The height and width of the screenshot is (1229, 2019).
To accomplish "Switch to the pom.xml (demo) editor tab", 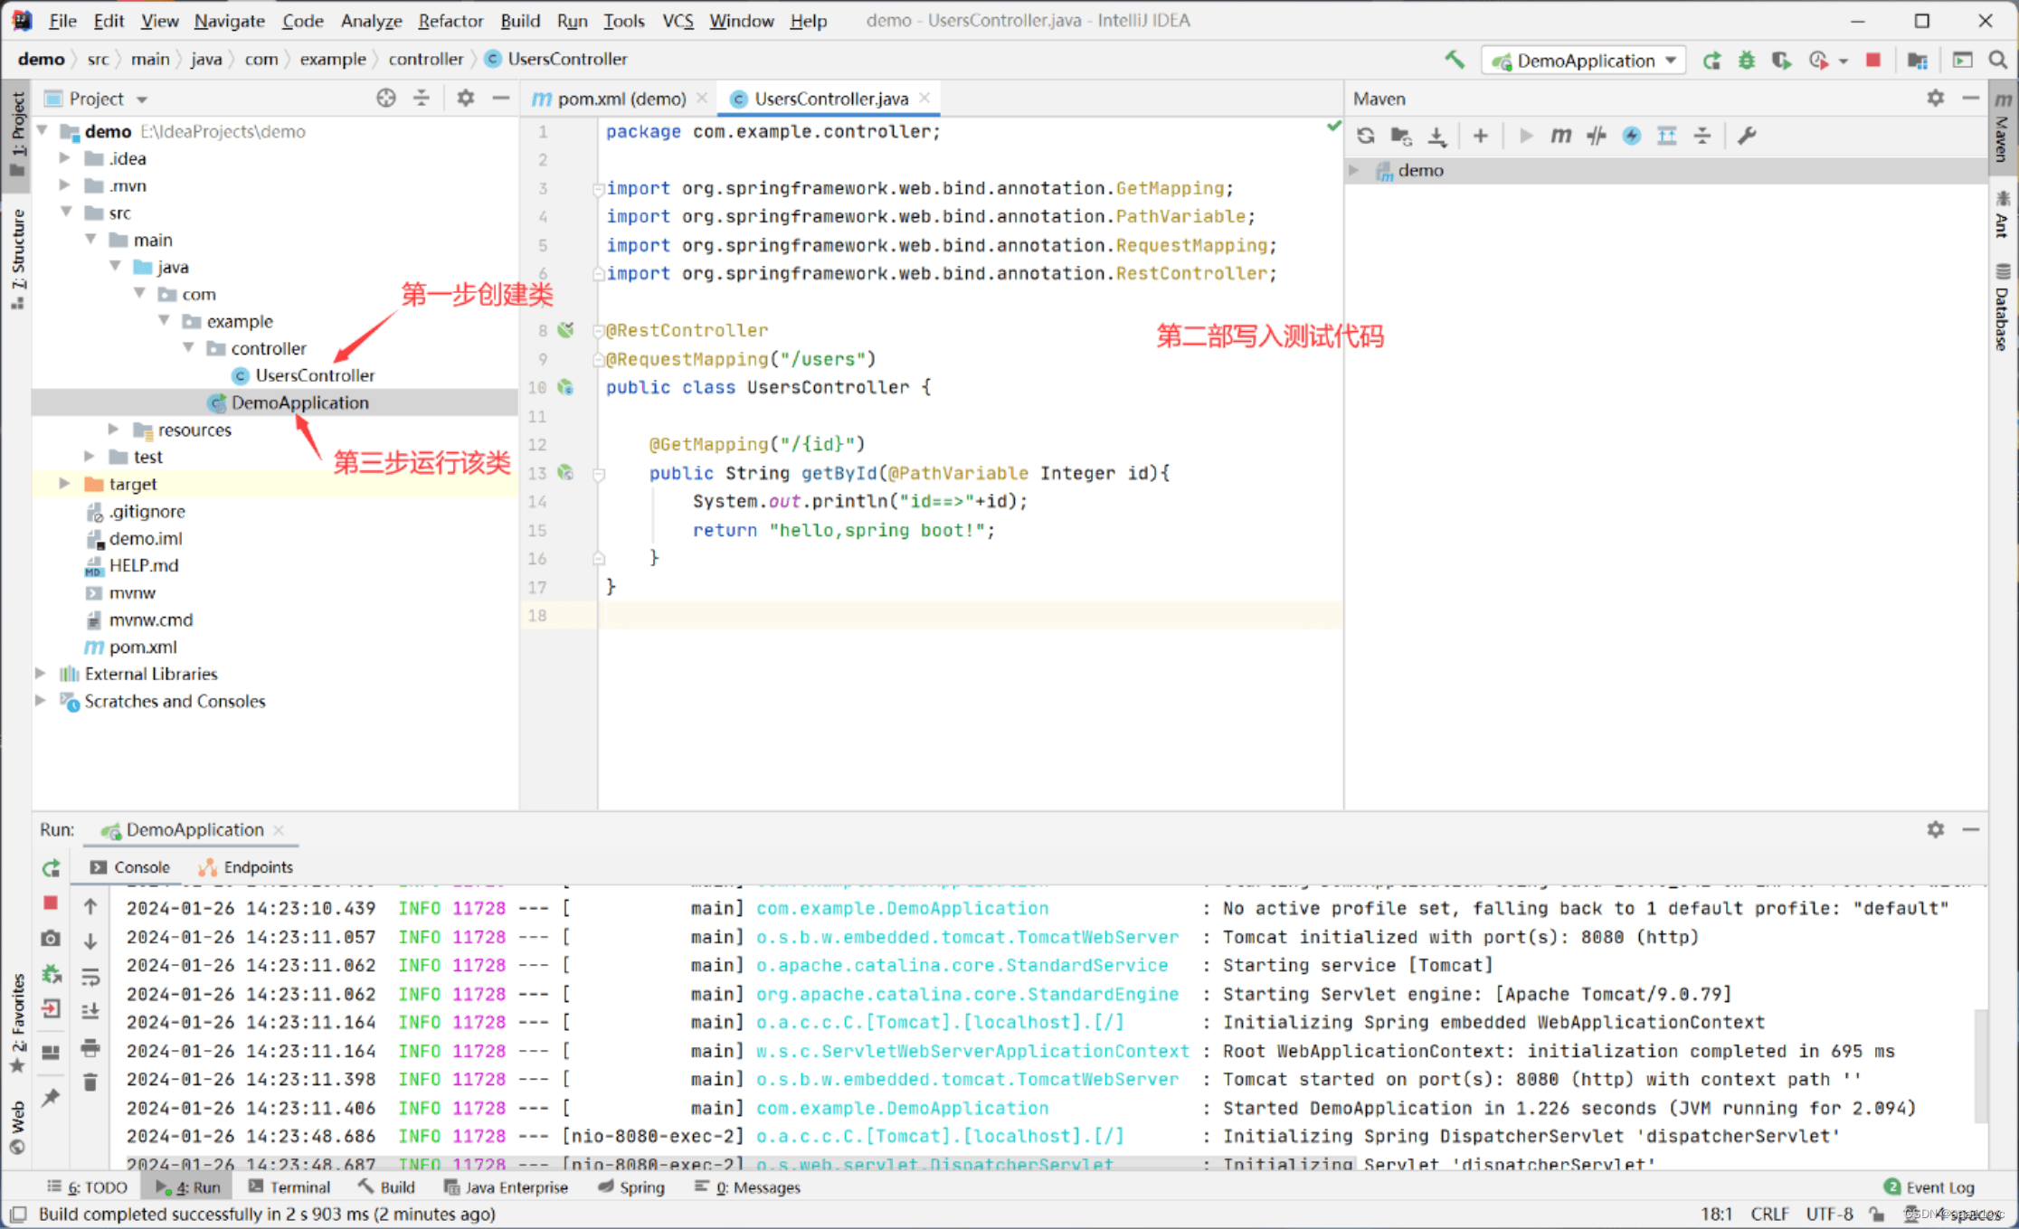I will [621, 99].
